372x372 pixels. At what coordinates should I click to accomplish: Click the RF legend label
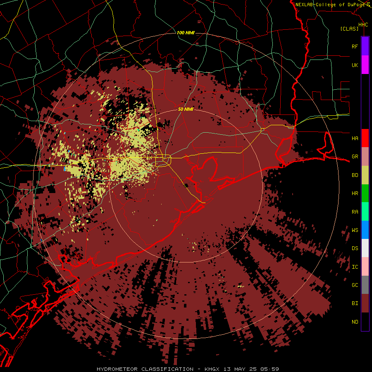click(x=355, y=46)
